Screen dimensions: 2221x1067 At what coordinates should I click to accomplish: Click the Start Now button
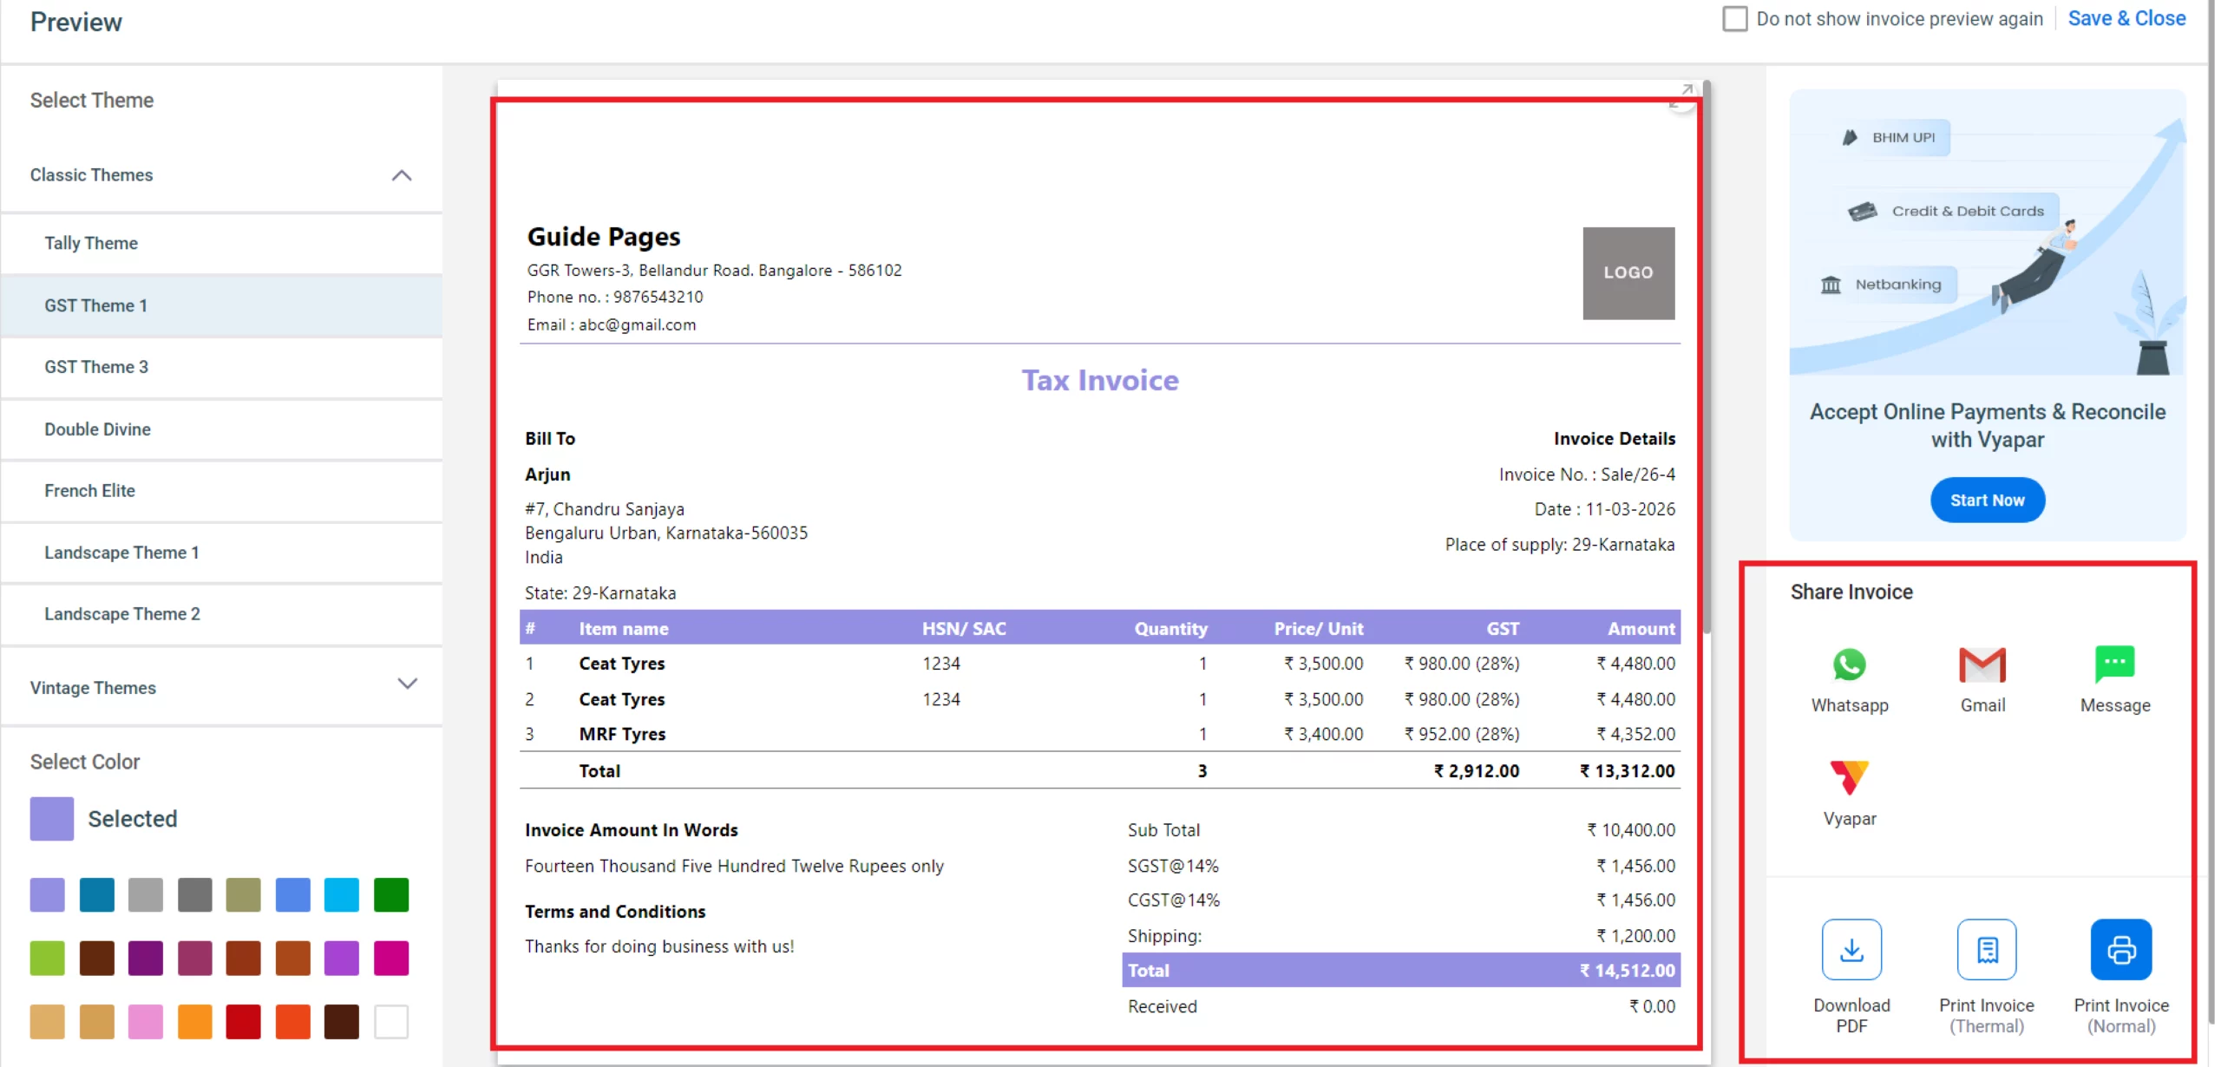pyautogui.click(x=1987, y=500)
